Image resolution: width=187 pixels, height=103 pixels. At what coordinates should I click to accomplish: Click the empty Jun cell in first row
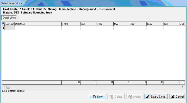tap(171, 28)
